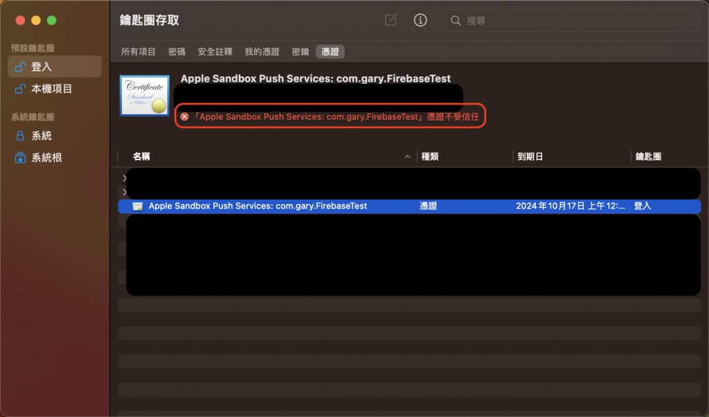709x417 pixels.
Task: Minimize the window with the yellow button
Action: 36,20
